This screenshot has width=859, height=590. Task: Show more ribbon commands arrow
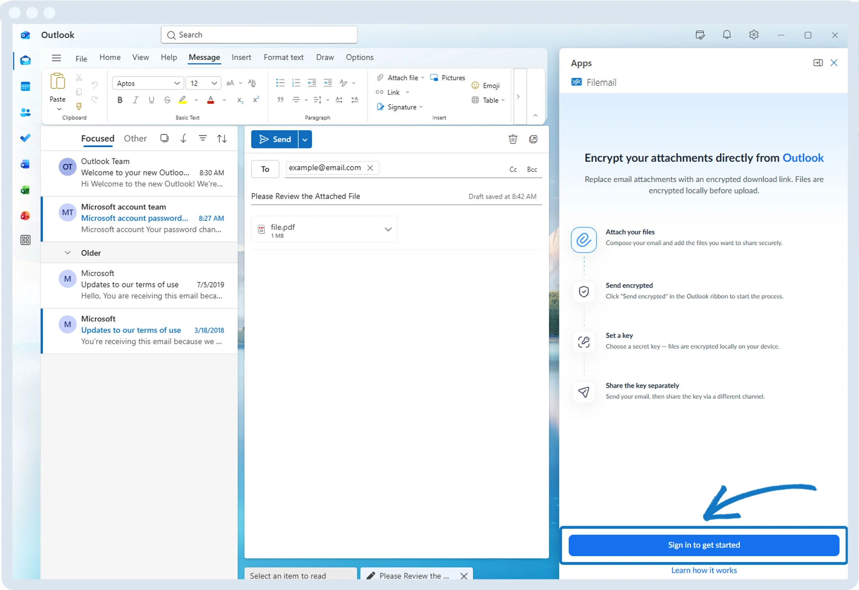point(518,97)
